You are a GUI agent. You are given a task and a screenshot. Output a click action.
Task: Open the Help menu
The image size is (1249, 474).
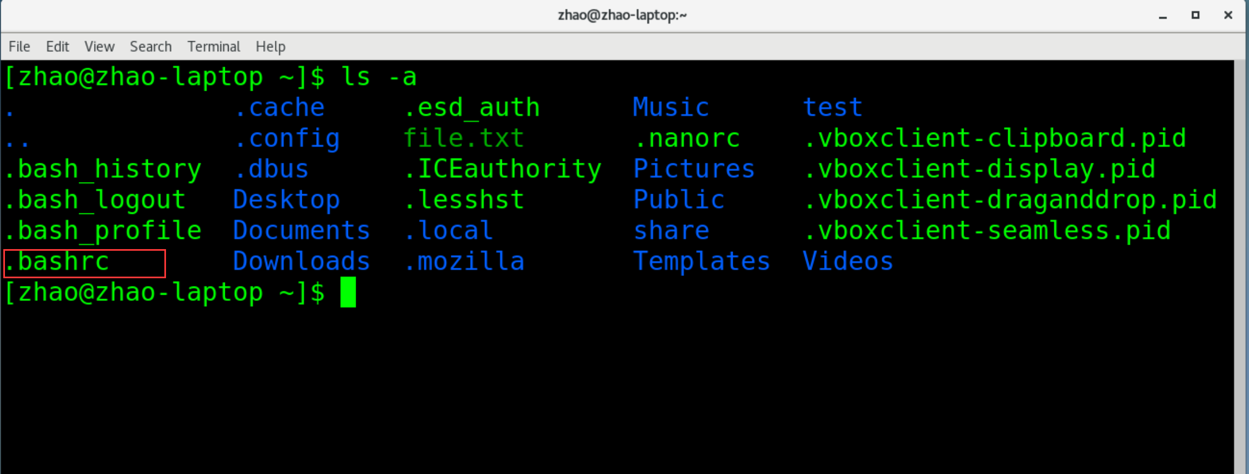[x=270, y=47]
